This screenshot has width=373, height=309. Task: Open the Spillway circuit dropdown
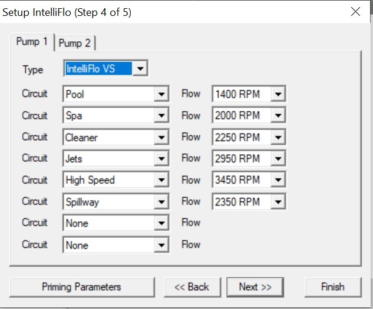point(116,201)
